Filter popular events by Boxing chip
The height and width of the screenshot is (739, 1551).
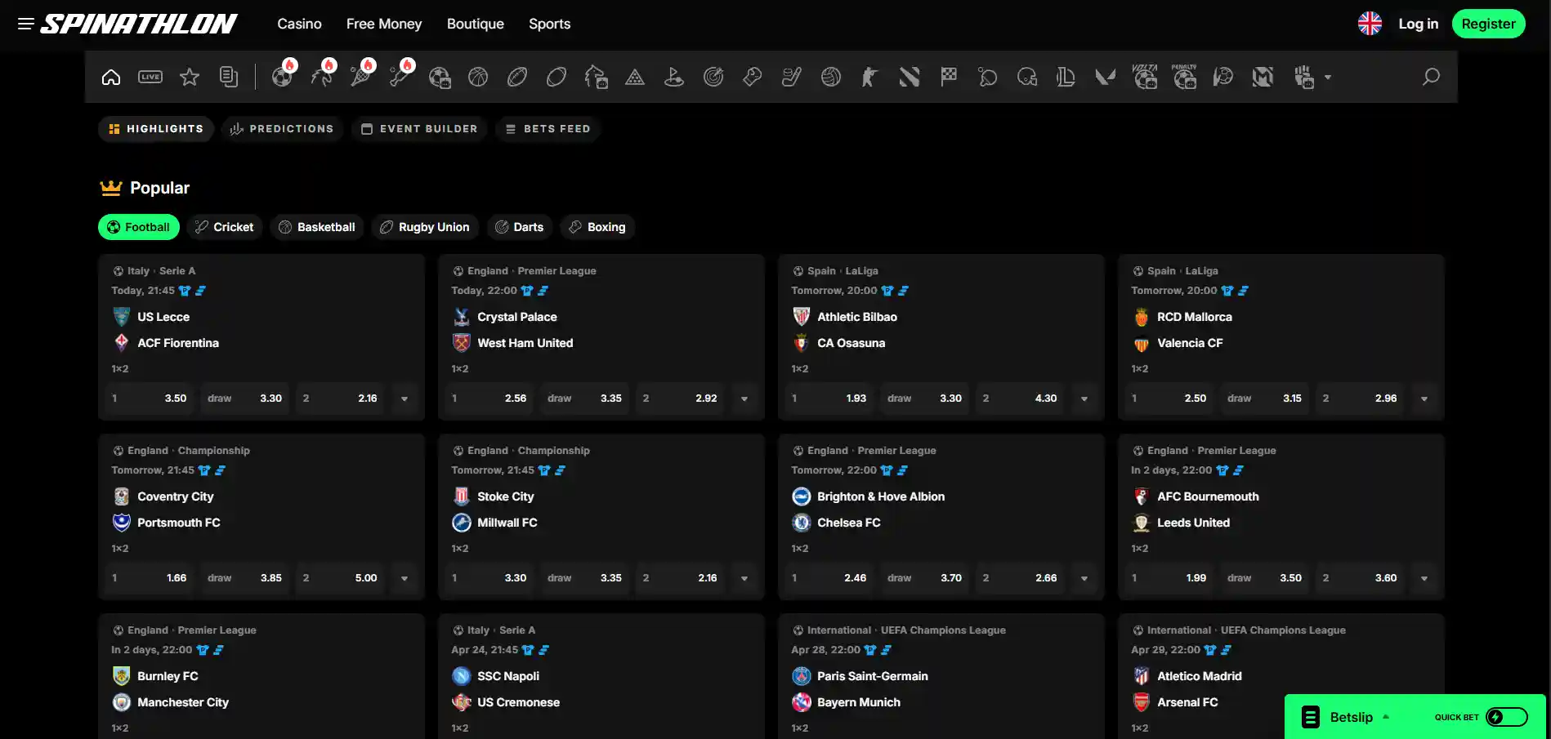click(597, 227)
